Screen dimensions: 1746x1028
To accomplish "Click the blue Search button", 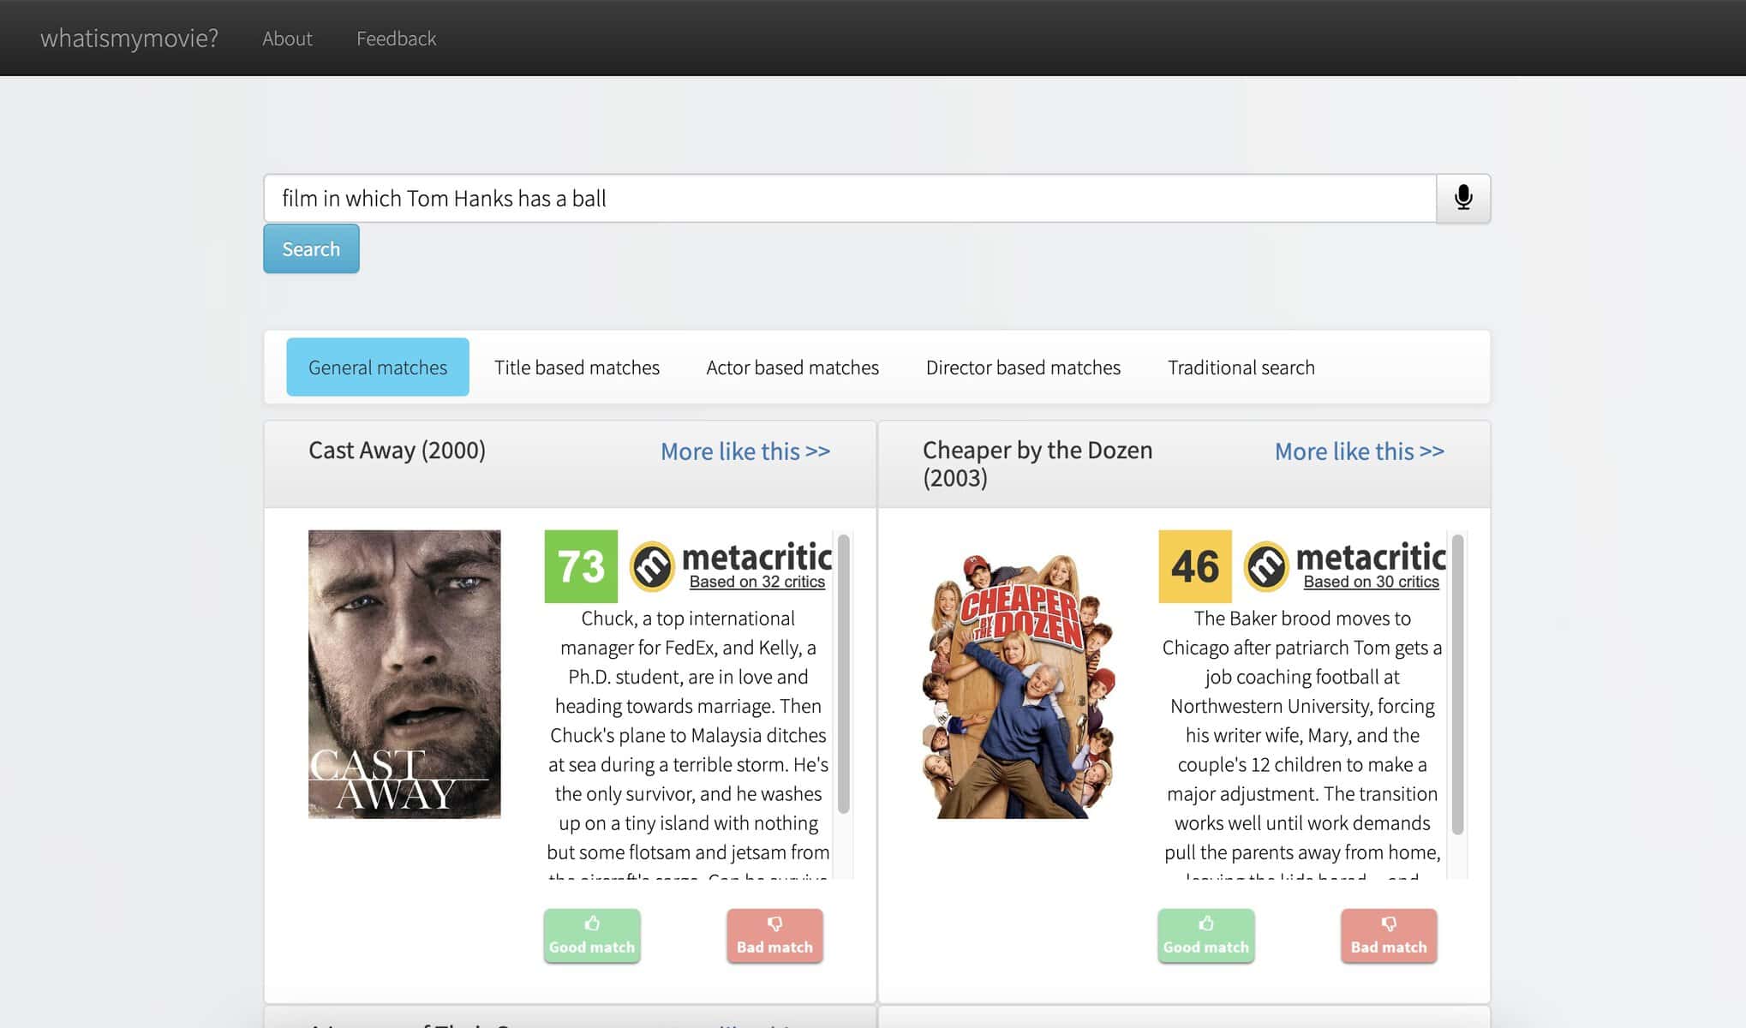I will [x=311, y=248].
